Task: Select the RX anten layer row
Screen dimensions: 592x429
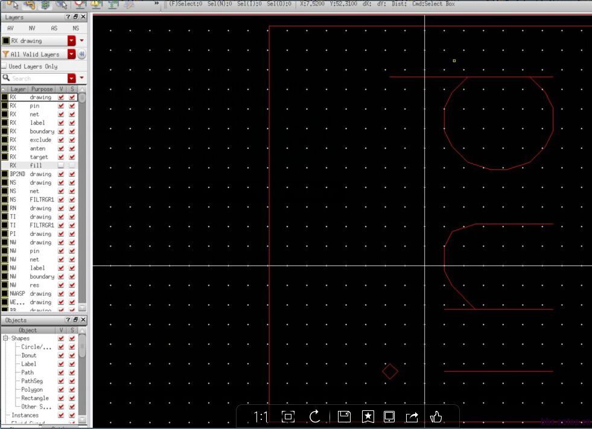Action: pyautogui.click(x=39, y=148)
